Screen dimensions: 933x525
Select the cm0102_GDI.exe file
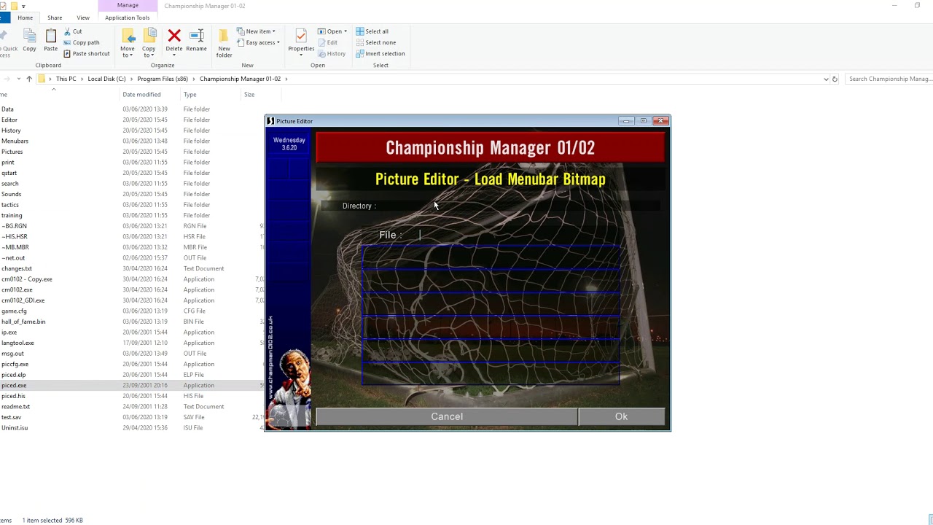(x=23, y=300)
